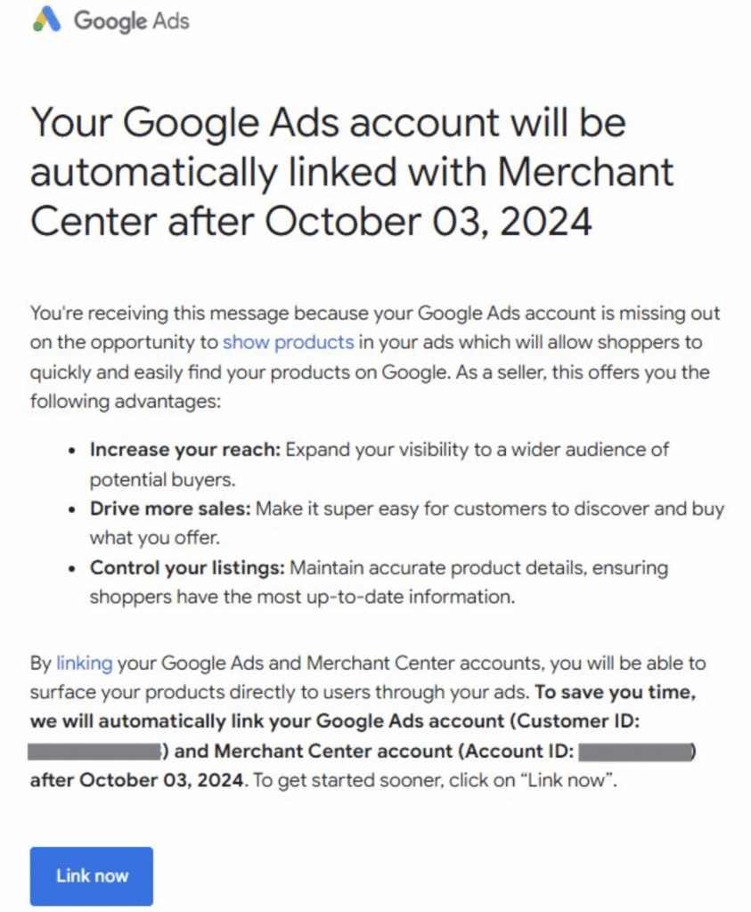Select the redacted Customer ID block
Image resolution: width=751 pixels, height=912 pixels.
(x=94, y=752)
